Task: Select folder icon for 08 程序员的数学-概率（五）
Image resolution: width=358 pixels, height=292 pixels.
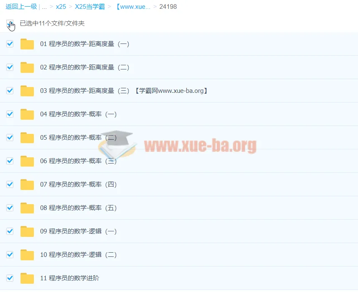Action: point(27,208)
